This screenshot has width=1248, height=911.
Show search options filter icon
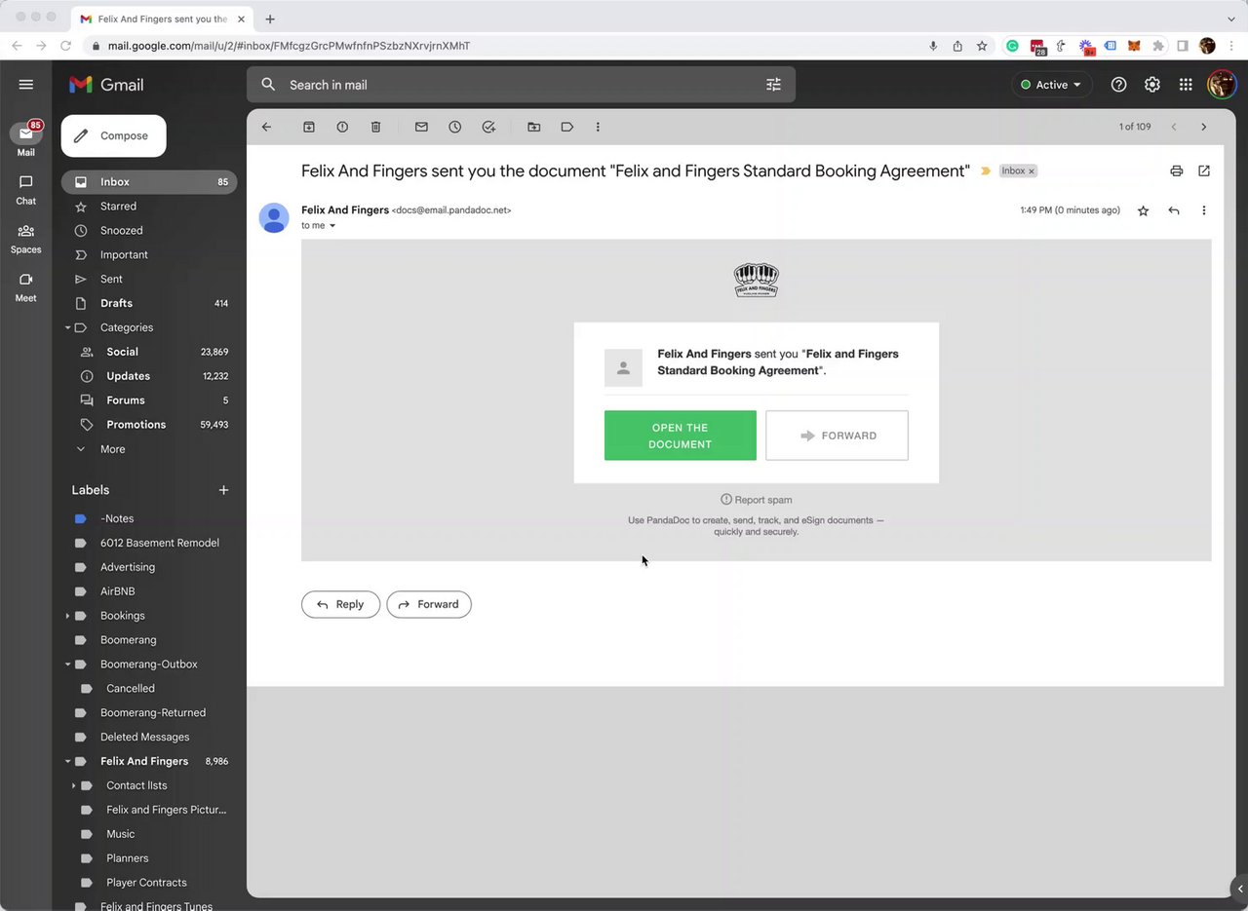pyautogui.click(x=774, y=85)
